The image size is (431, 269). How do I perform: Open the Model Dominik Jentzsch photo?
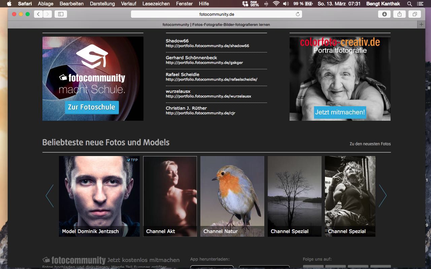(99, 196)
